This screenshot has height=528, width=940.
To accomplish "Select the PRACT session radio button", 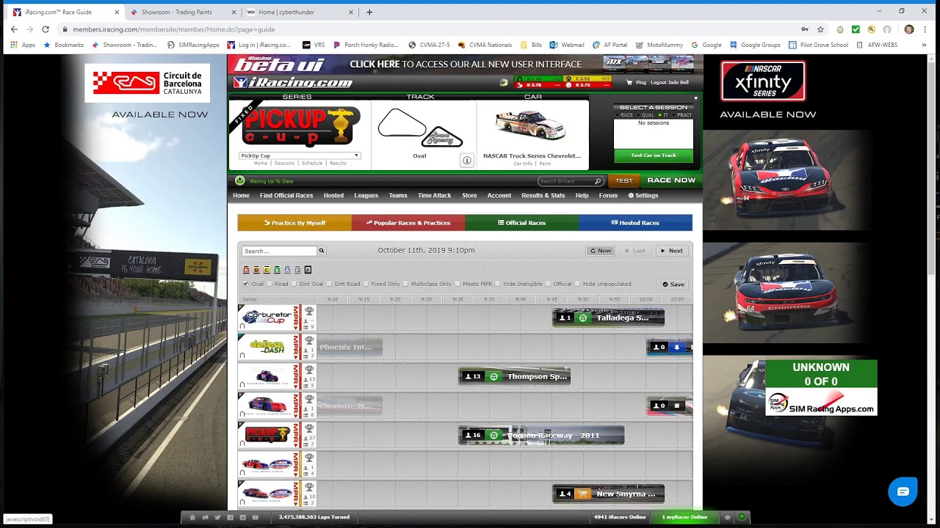I will [674, 115].
